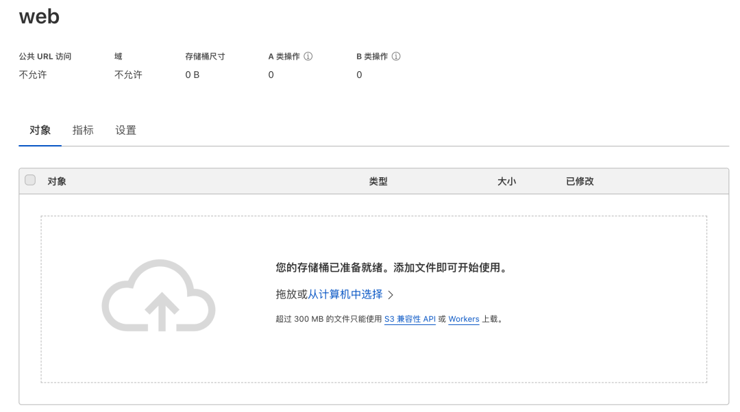Click the 0 B bucket size value
The width and height of the screenshot is (740, 412).
[192, 75]
